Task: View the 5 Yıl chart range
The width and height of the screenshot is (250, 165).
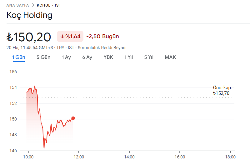Action: tap(149, 57)
